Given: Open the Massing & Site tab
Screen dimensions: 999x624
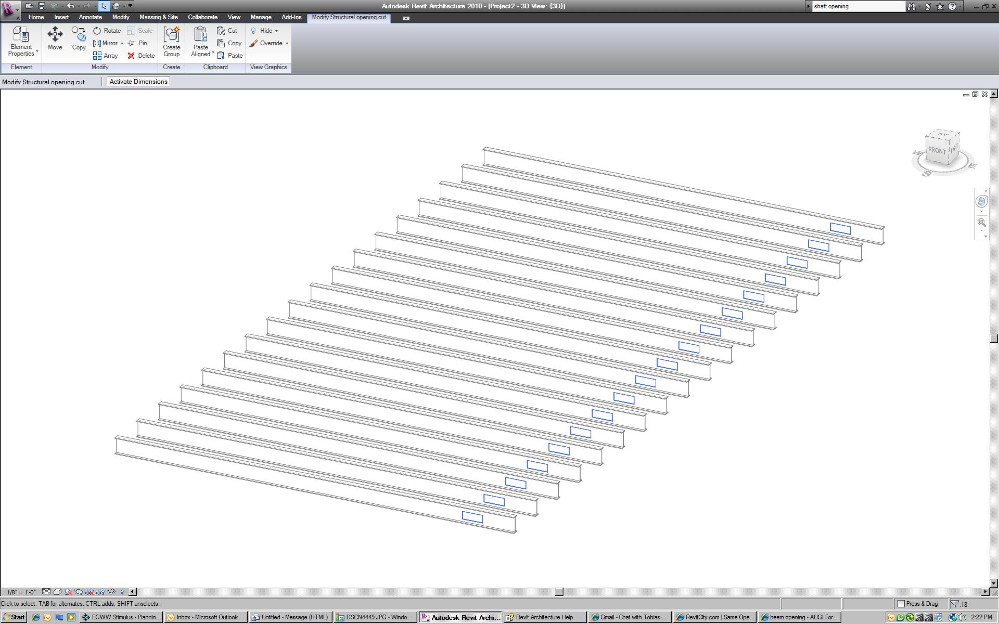Looking at the screenshot, I should pyautogui.click(x=158, y=17).
